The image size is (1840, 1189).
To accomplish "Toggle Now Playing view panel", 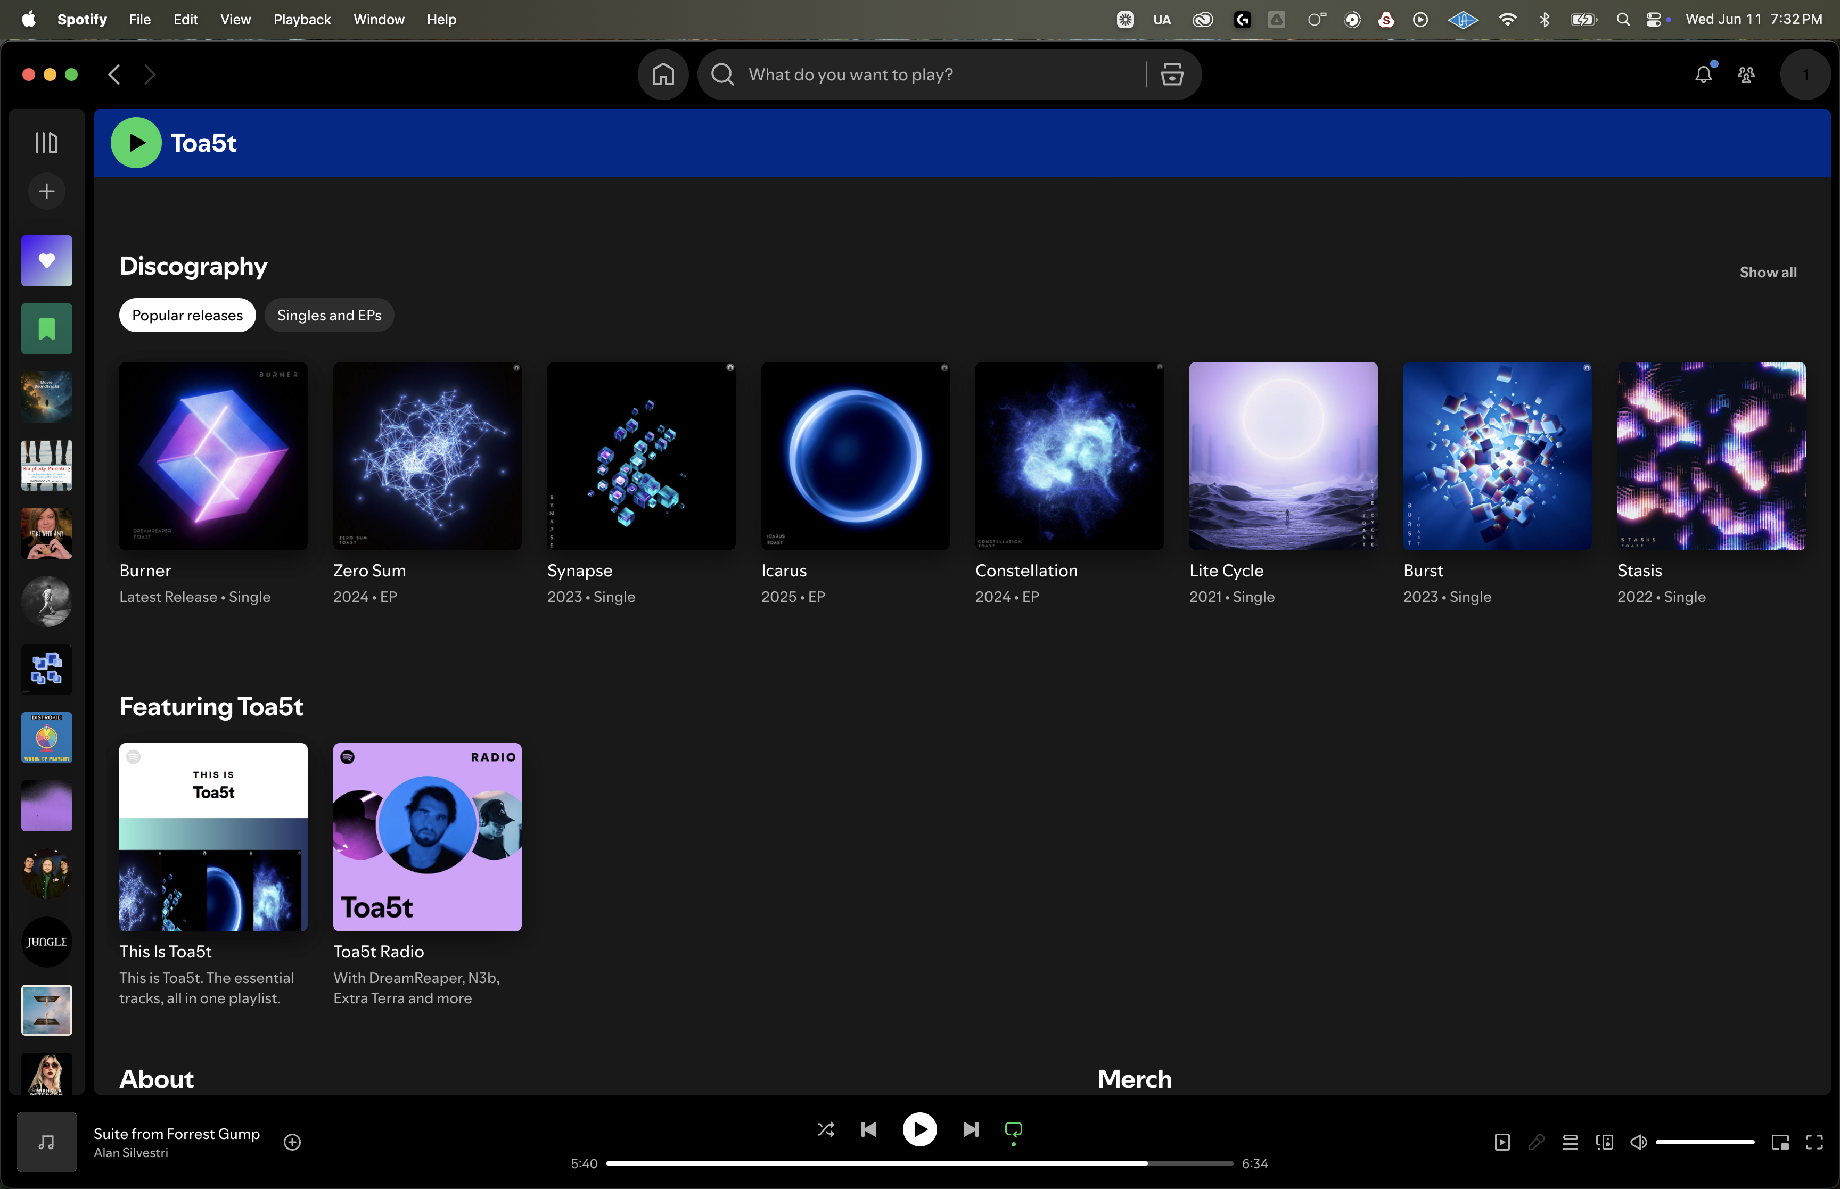I will [1502, 1142].
